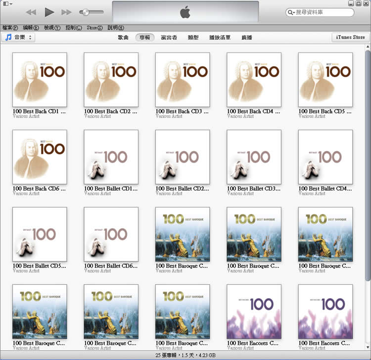Click the 100 Best Ballet CD4 title text
This screenshot has width=371, height=360.
pos(325,189)
